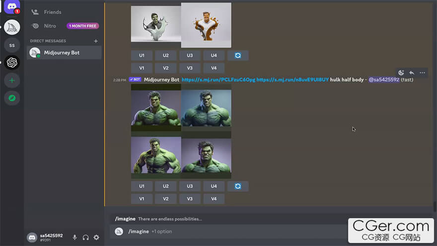Viewport: 437px width, 246px height.
Task: Re-roll the man splash images
Action: coord(238,56)
